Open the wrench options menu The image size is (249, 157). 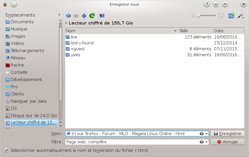coord(241,16)
